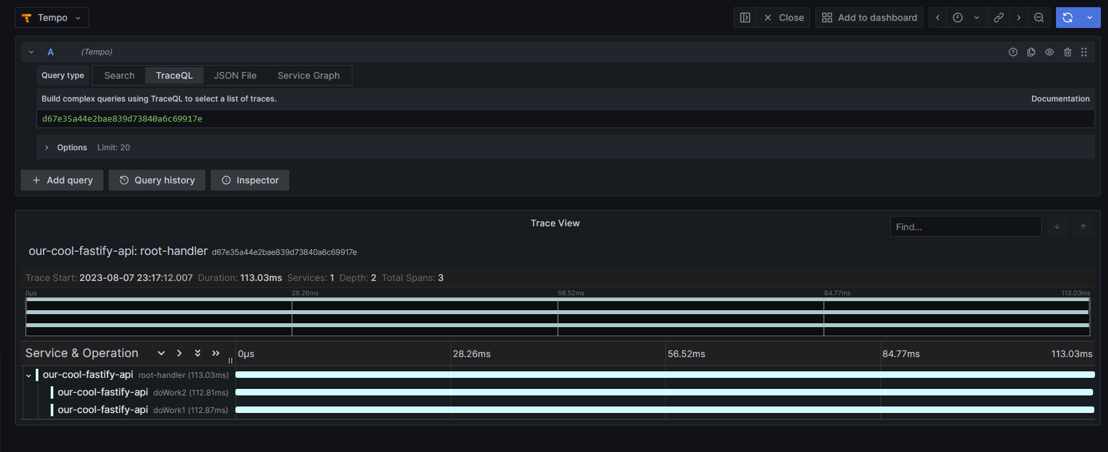The image size is (1108, 452).
Task: Shift time range backward arrow
Action: (x=938, y=18)
